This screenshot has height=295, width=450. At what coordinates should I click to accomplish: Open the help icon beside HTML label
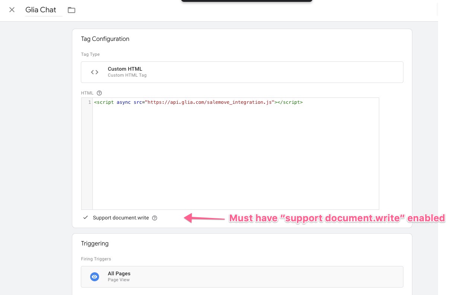click(x=99, y=93)
